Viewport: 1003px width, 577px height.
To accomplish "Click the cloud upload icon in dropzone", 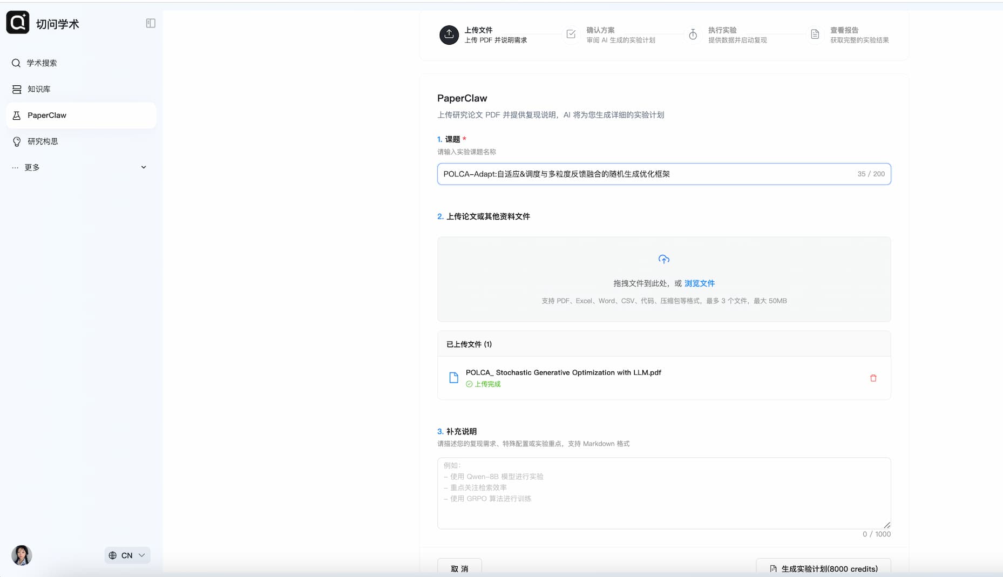I will 663,259.
